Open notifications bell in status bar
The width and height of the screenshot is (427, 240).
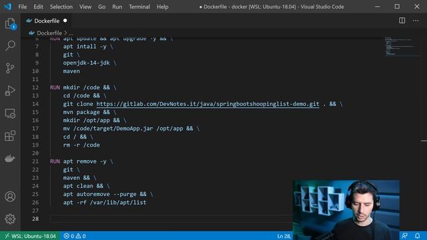(x=417, y=235)
